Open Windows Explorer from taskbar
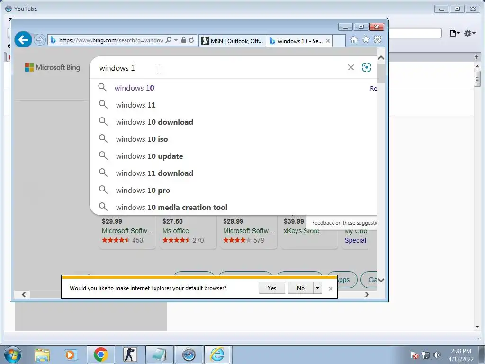Viewport: 485px width, 364px height. 42,355
